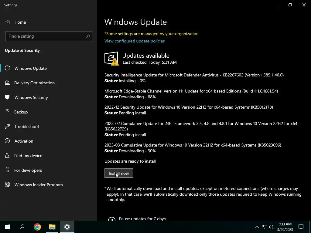Image resolution: width=311 pixels, height=233 pixels.
Task: Click the Status: Installing - 0% text
Action: click(x=125, y=81)
